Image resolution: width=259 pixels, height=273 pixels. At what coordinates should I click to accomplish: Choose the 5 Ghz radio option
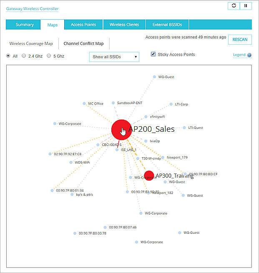click(x=49, y=56)
